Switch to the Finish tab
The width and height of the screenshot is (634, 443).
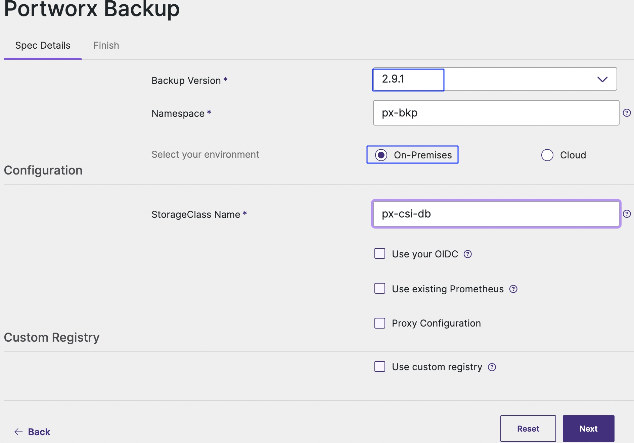(x=106, y=45)
